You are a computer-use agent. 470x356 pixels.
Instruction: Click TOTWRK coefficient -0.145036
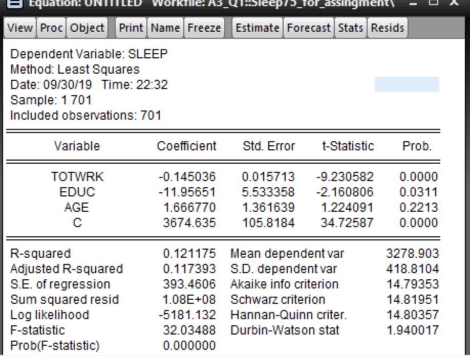click(x=187, y=176)
